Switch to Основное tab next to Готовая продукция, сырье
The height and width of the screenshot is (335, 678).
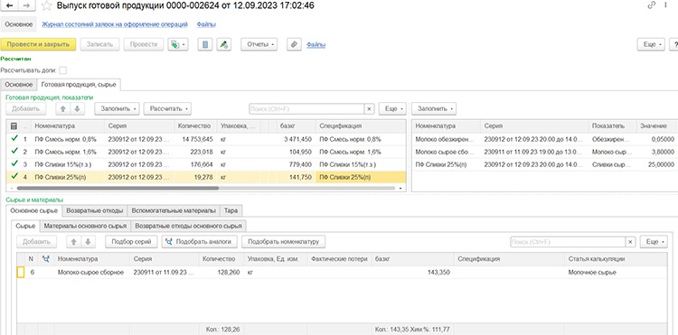19,84
